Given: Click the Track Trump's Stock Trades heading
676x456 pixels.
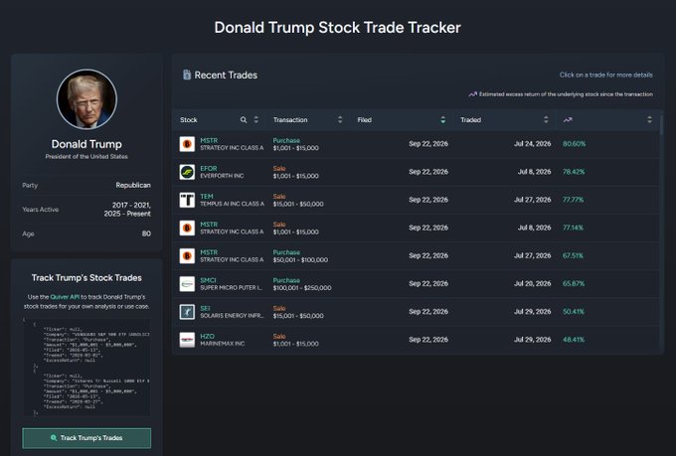Looking at the screenshot, I should click(86, 278).
